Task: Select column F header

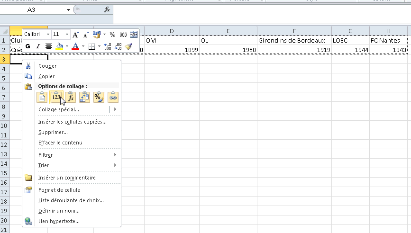Action: pyautogui.click(x=294, y=31)
